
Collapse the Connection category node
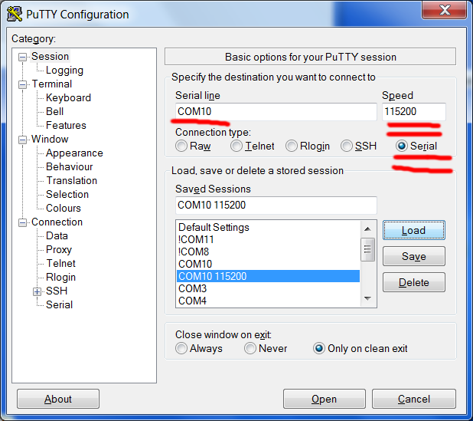coord(23,222)
